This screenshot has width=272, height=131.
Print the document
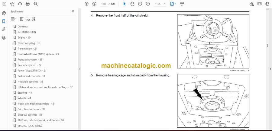point(28,4)
